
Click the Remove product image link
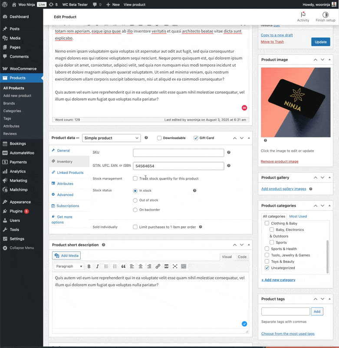pyautogui.click(x=279, y=161)
